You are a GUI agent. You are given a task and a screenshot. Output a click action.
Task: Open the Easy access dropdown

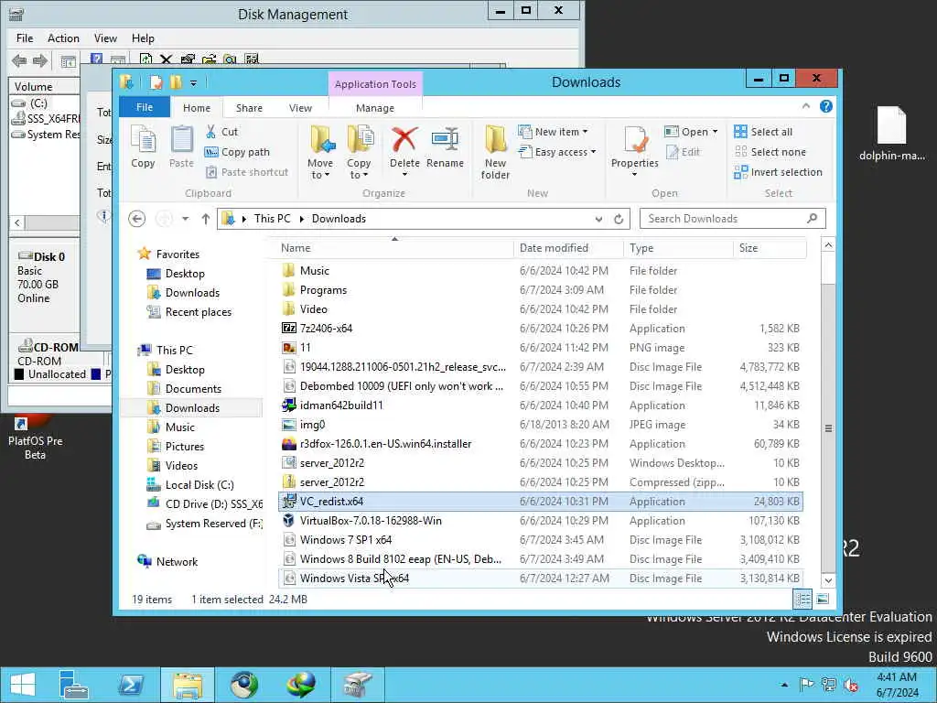click(x=557, y=152)
